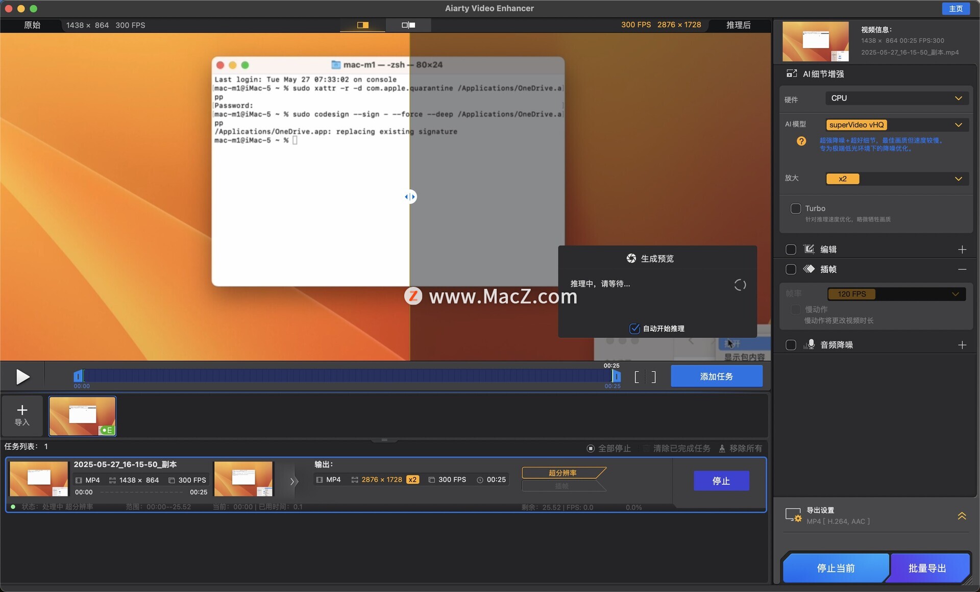Screen dimensions: 980x592
Task: Click the timeline start handle at 00:00
Action: [x=78, y=376]
